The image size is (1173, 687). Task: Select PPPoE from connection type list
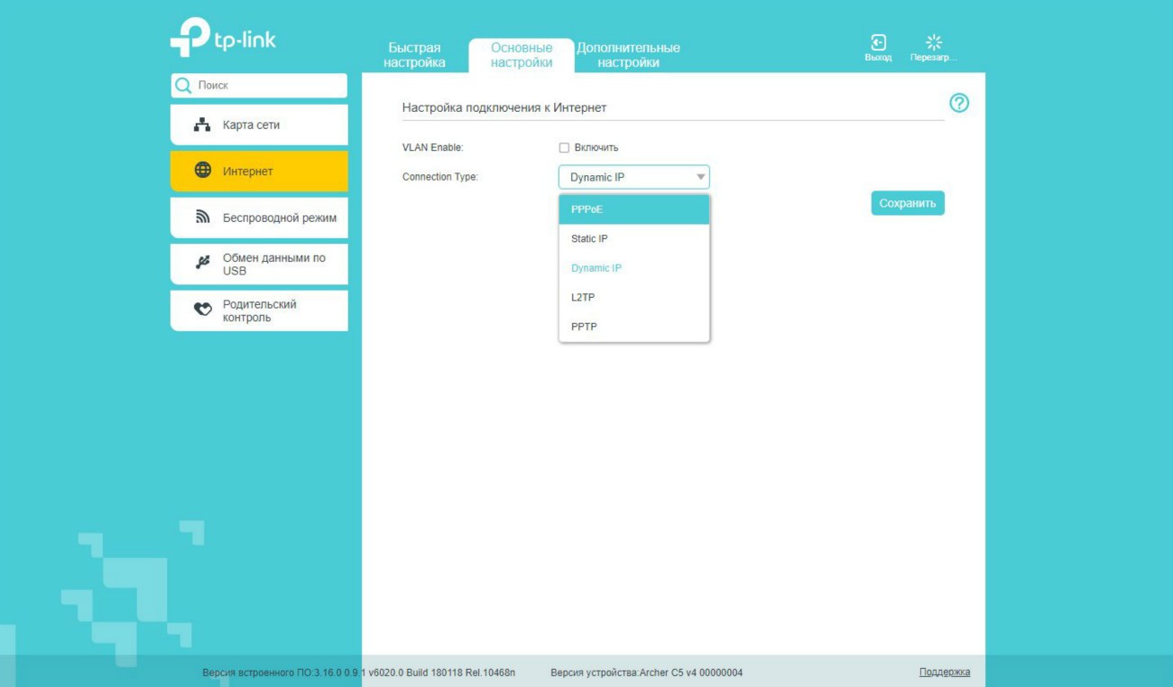633,209
